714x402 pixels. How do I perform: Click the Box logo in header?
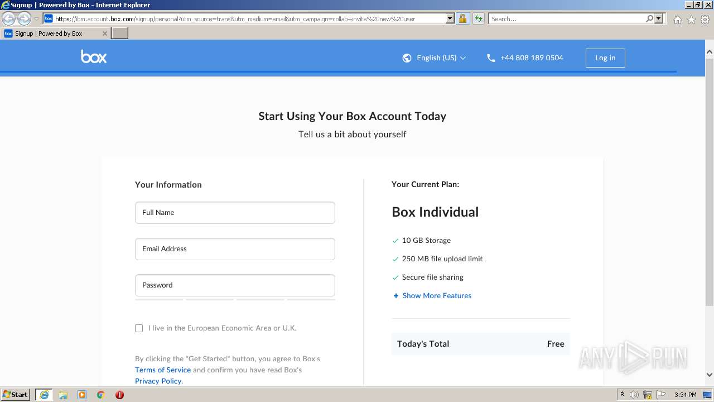point(94,57)
